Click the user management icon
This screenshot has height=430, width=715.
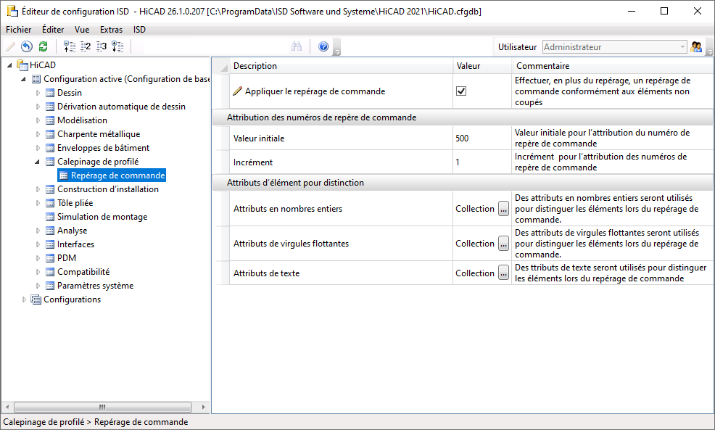(x=696, y=46)
